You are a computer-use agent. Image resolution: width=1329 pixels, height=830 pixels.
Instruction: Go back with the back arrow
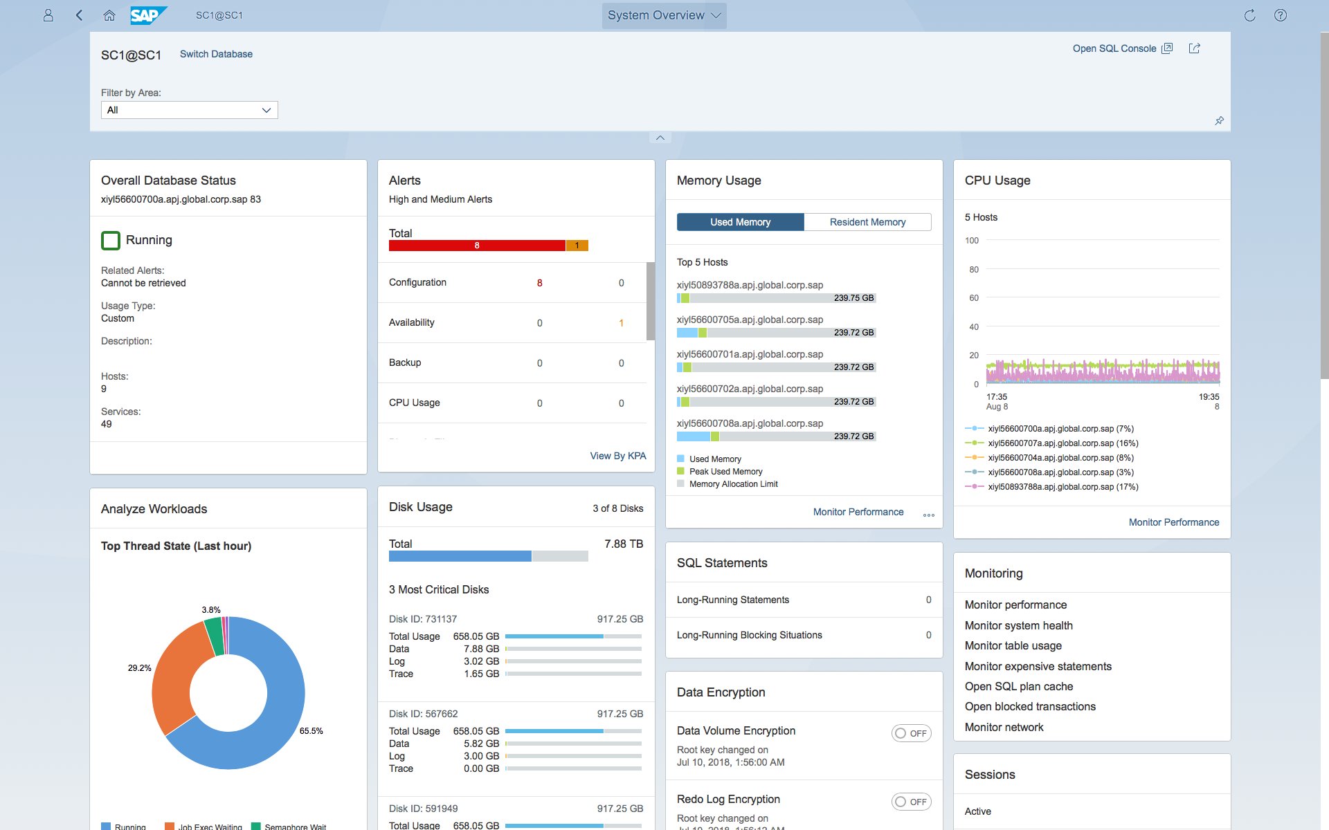pyautogui.click(x=79, y=15)
